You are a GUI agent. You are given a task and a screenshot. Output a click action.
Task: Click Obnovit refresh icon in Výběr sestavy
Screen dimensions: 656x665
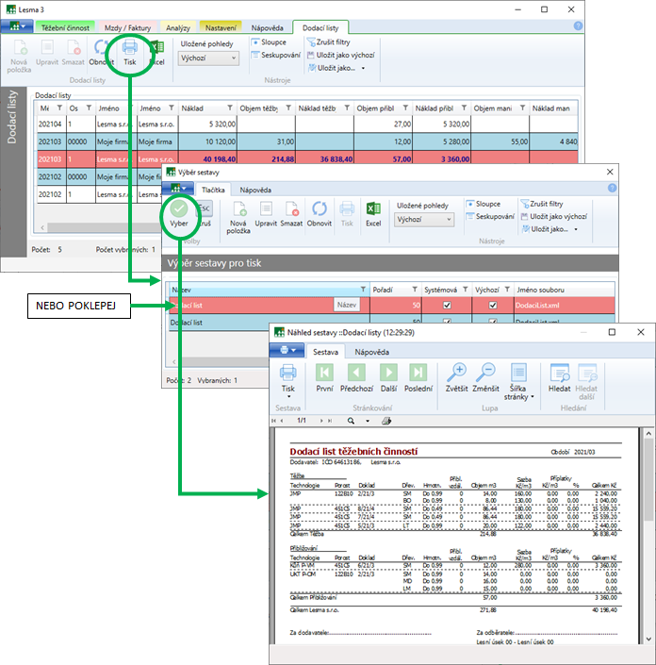(x=320, y=210)
